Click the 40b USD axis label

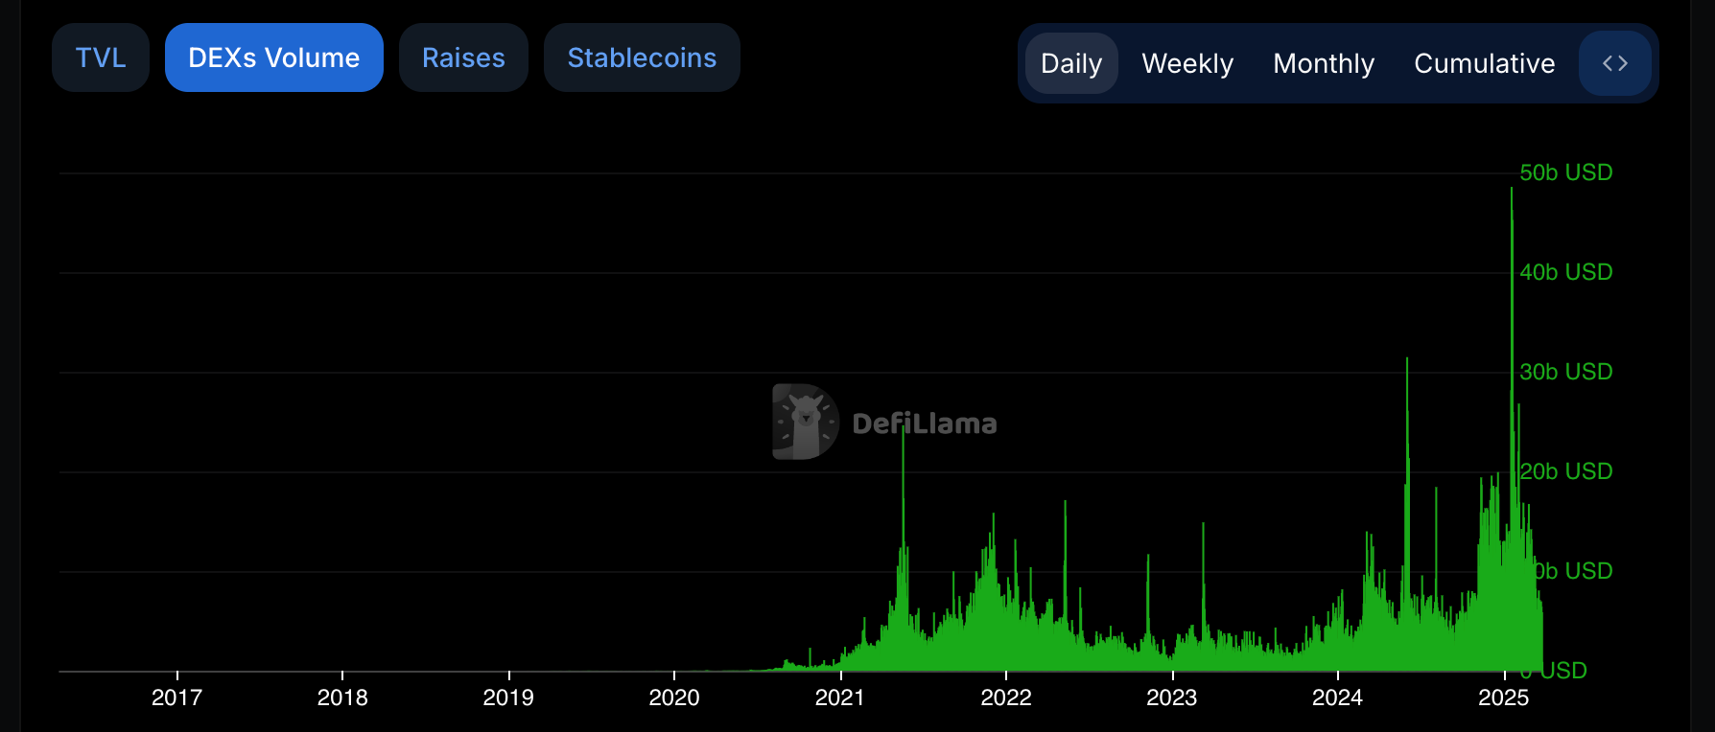1565,272
